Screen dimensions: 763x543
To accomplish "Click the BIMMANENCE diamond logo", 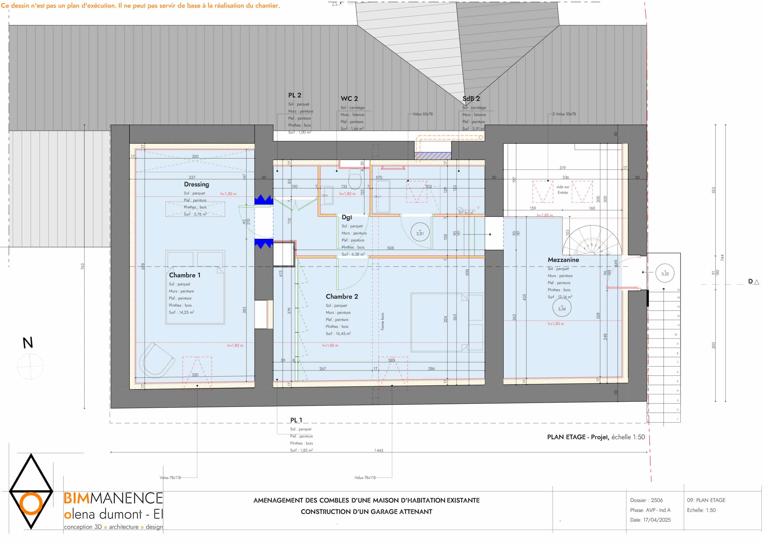I will coord(31,491).
